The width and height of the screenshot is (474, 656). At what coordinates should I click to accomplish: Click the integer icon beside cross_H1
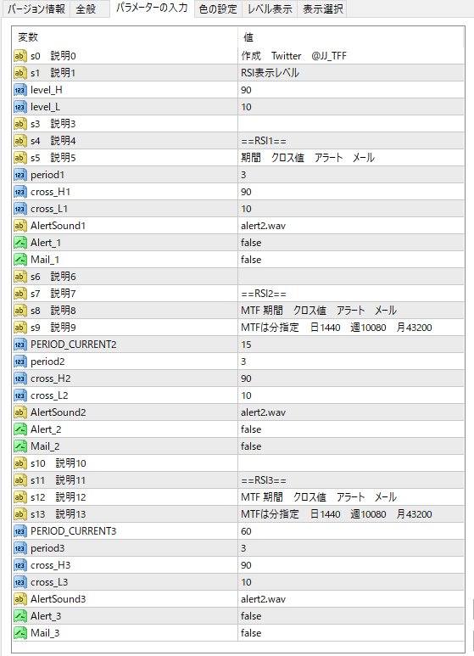[x=20, y=192]
